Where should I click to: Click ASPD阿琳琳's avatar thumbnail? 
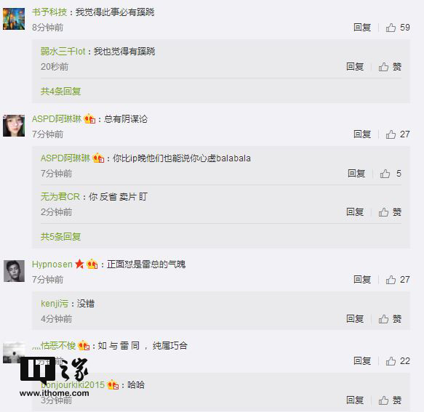(14, 126)
